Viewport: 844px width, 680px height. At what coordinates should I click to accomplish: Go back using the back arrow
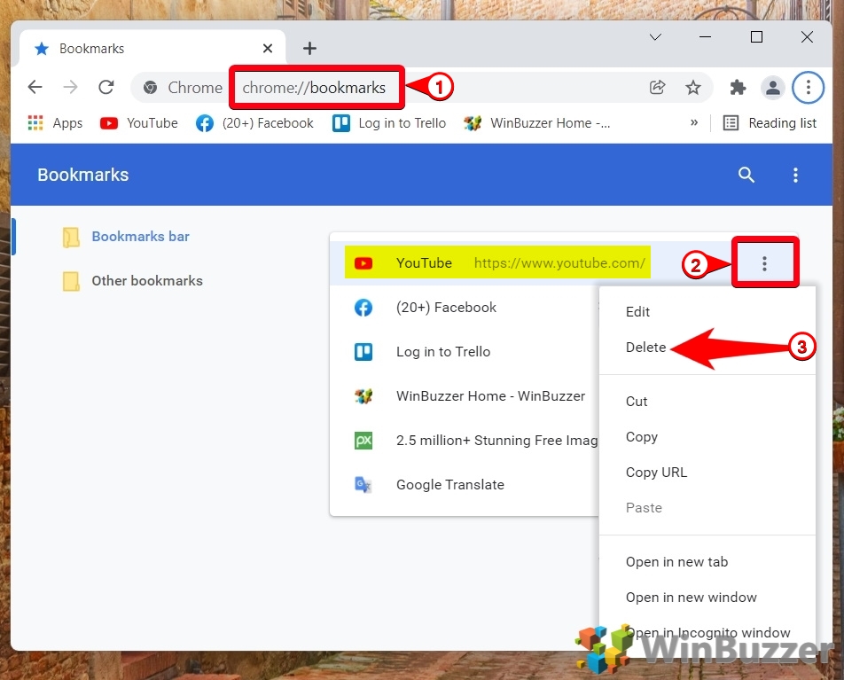pyautogui.click(x=35, y=87)
